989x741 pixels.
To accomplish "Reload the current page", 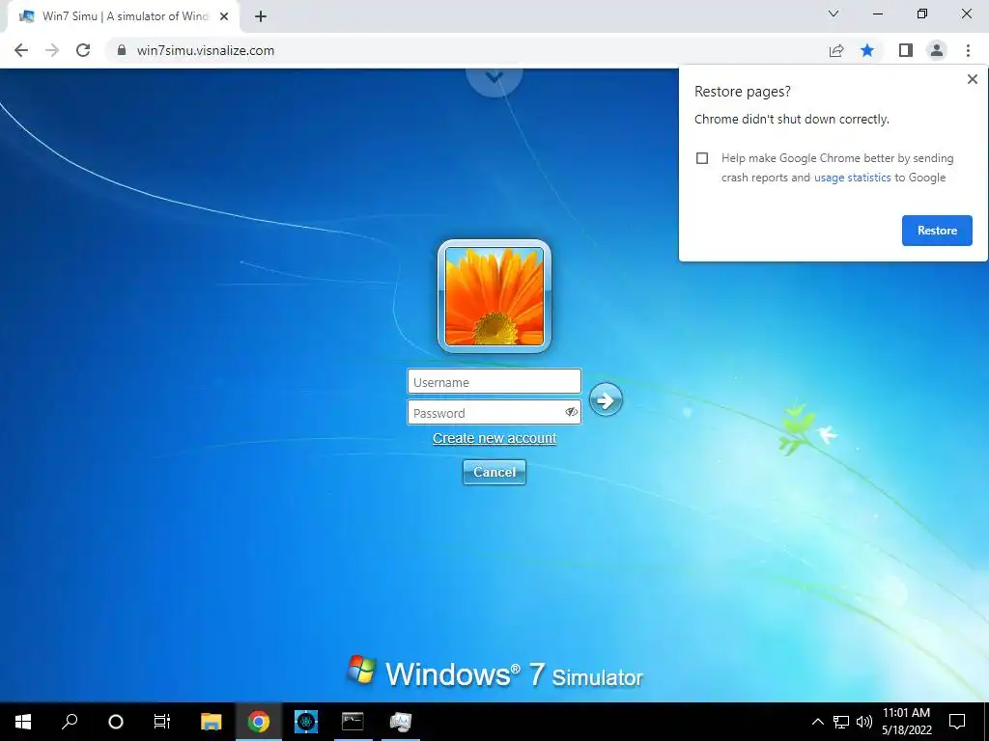I will click(x=83, y=50).
